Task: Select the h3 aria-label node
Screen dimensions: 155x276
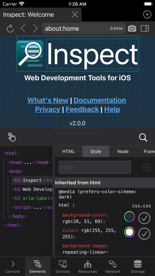Action: tap(32, 198)
